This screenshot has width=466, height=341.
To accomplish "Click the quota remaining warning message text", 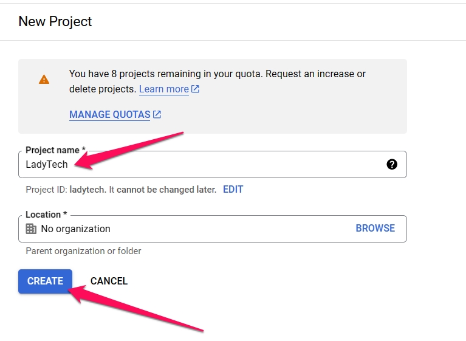I will point(218,81).
